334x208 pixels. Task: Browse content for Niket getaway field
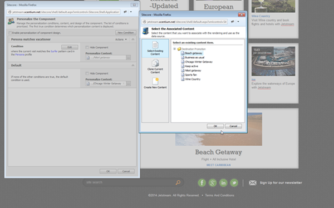129,57
